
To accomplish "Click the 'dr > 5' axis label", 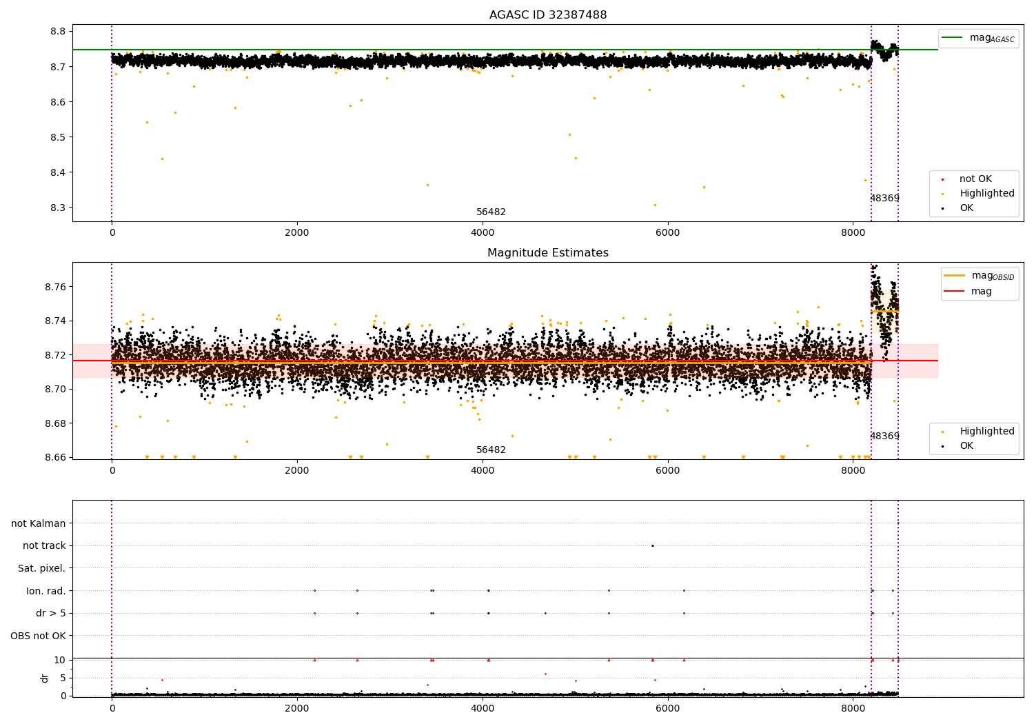I will 50,614.
